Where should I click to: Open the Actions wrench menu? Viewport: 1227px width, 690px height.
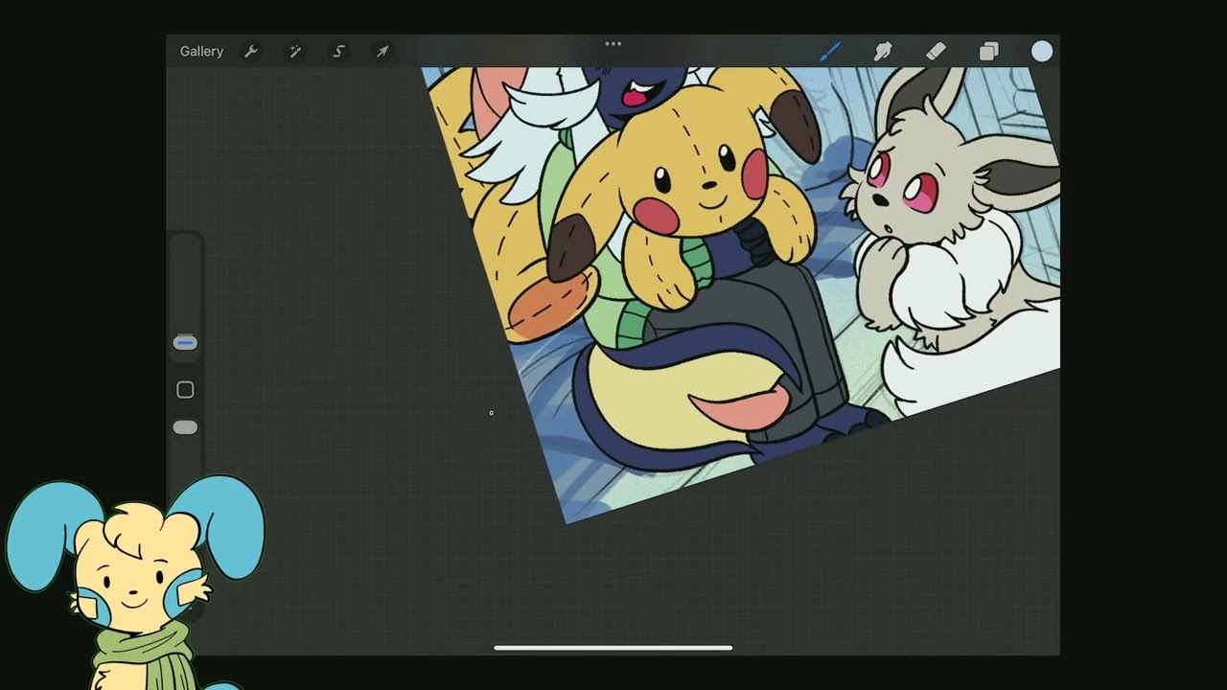251,51
